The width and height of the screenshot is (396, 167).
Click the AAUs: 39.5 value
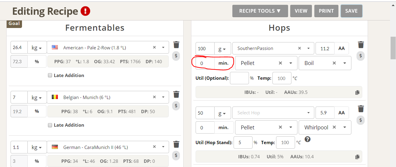[296, 92]
